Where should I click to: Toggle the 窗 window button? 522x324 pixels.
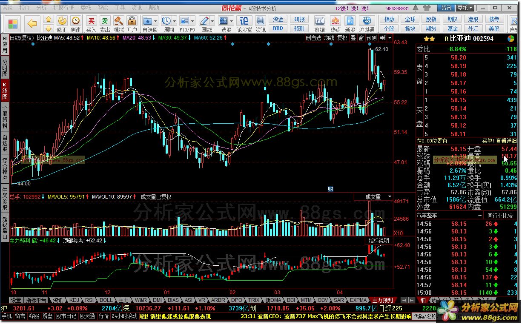click(361, 38)
